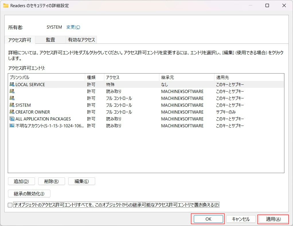Click the 継承の無効化(I) button
The image size is (293, 226).
[x=29, y=194]
